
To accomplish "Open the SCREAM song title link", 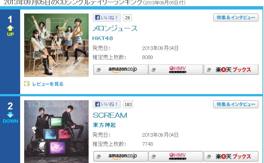I will [x=110, y=115].
